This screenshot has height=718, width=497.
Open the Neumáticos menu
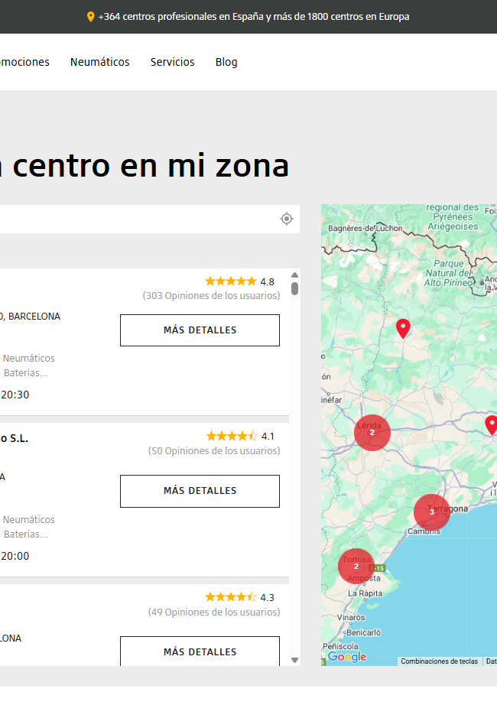100,62
